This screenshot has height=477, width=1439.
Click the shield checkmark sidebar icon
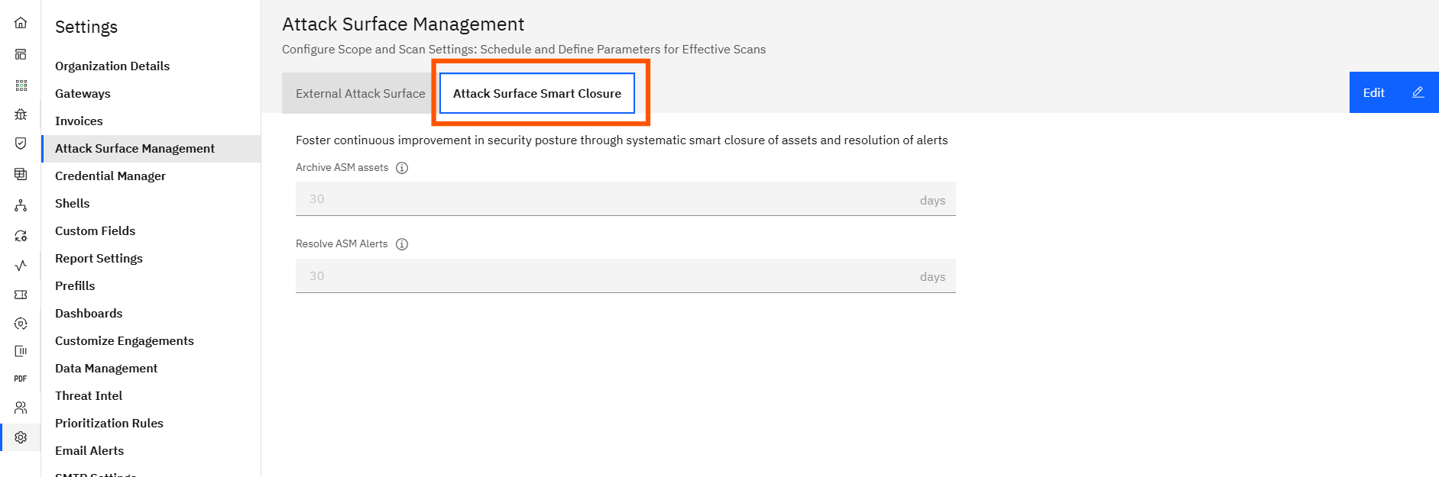[x=21, y=143]
